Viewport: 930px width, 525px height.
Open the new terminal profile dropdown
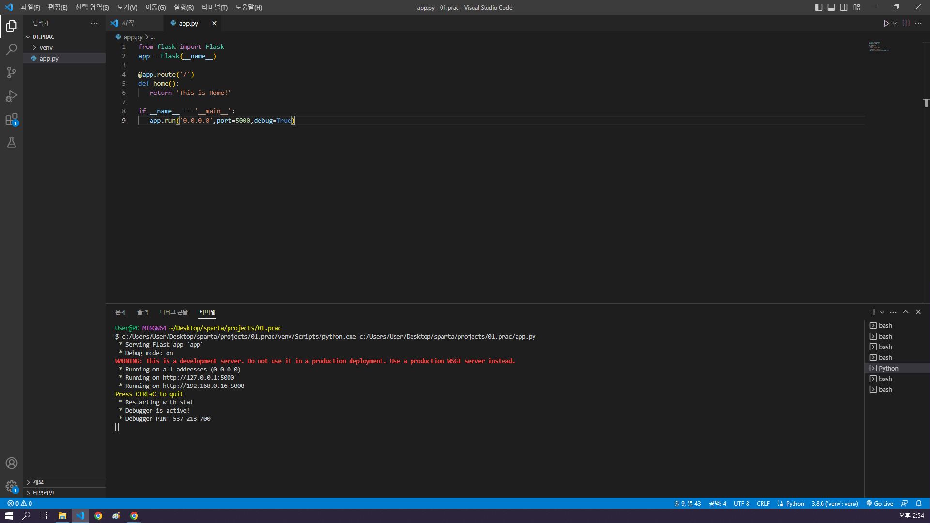point(882,312)
